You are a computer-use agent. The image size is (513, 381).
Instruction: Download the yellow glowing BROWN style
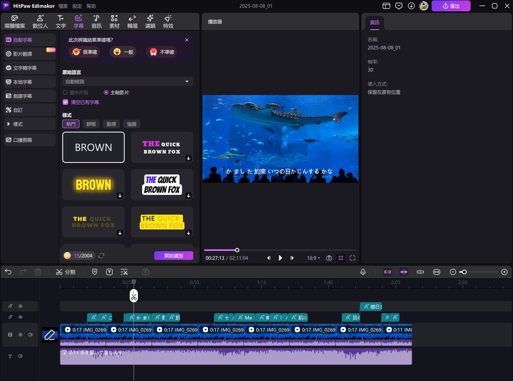tap(120, 196)
